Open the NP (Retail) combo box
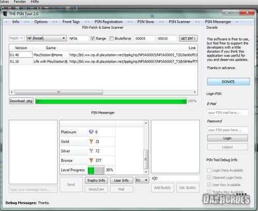This screenshot has height=211, width=258. point(46,38)
